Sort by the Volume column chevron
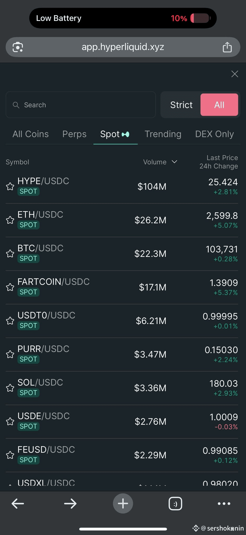This screenshot has height=535, width=246. [175, 162]
